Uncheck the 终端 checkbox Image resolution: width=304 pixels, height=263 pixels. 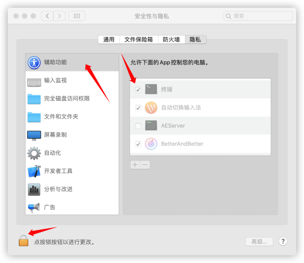(x=138, y=89)
